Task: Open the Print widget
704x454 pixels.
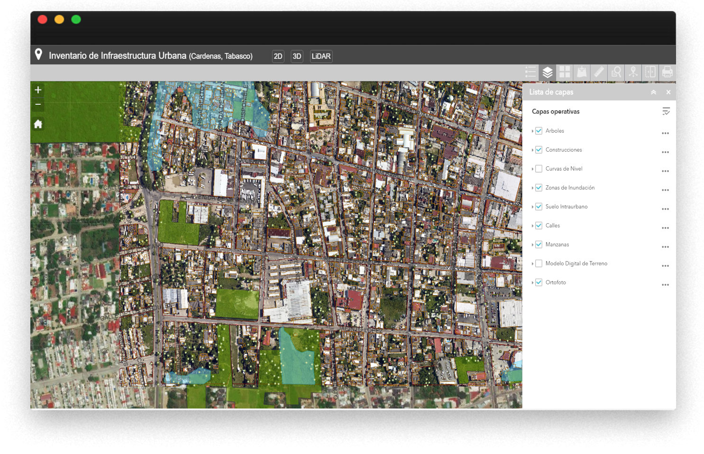Action: coord(667,72)
